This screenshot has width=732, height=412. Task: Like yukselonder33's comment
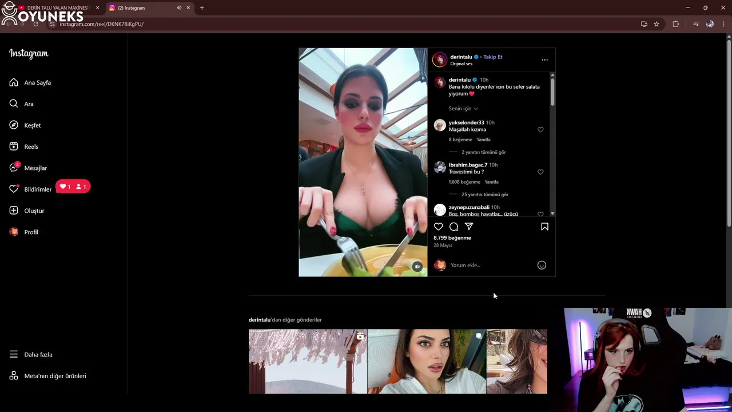[x=540, y=130]
